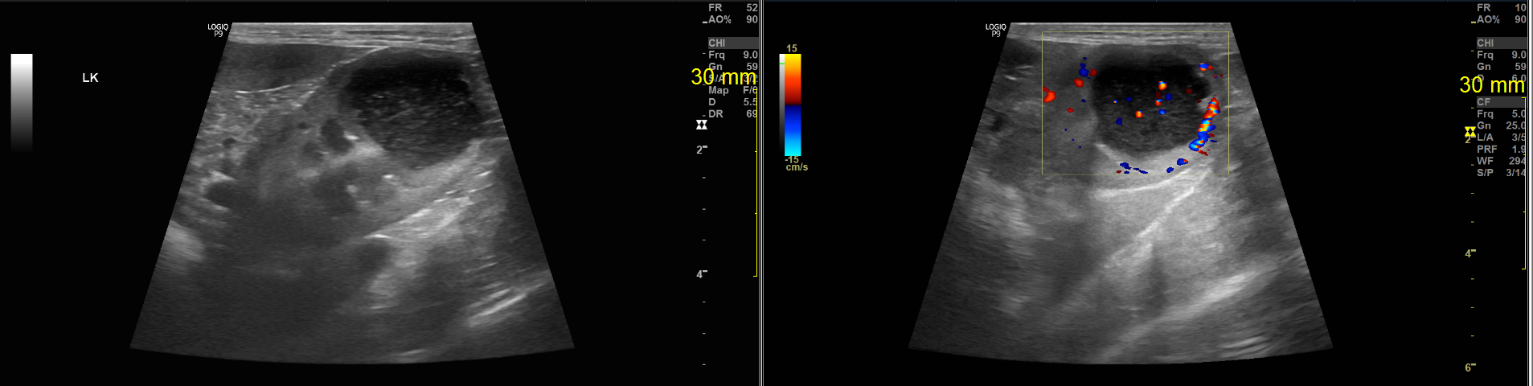This screenshot has width=1533, height=386.
Task: Click the LOGIQ P9 logo on left scan
Action: 218,30
